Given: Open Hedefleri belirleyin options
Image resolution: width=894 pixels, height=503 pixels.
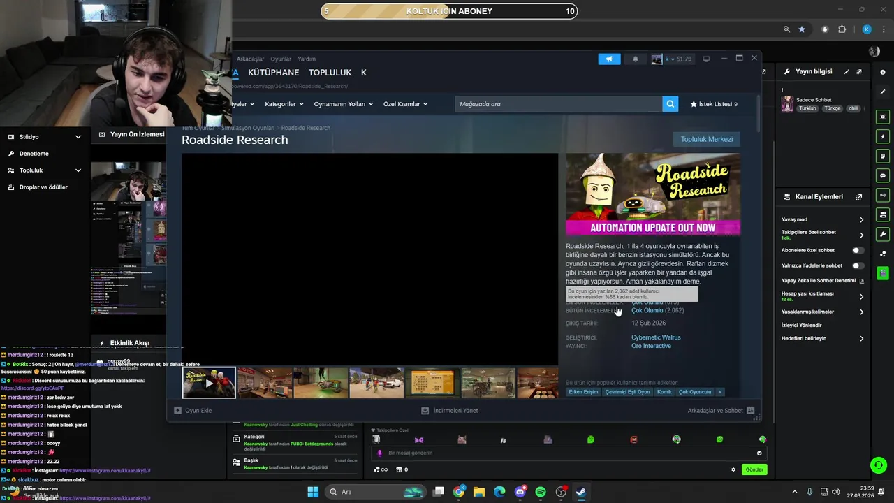Looking at the screenshot, I should point(823,338).
